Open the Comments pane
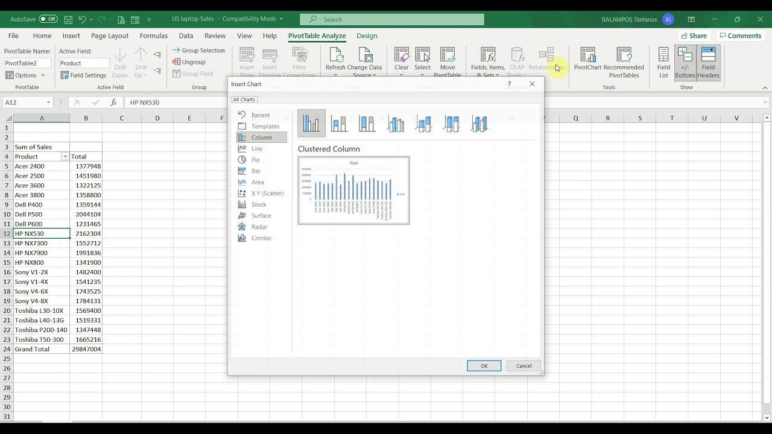 (x=740, y=36)
